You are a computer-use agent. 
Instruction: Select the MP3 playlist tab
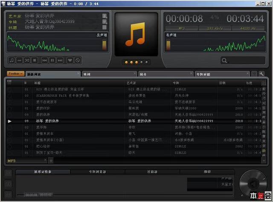click(x=12, y=161)
